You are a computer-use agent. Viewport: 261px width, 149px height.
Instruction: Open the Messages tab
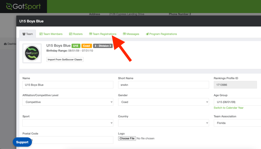[131, 34]
